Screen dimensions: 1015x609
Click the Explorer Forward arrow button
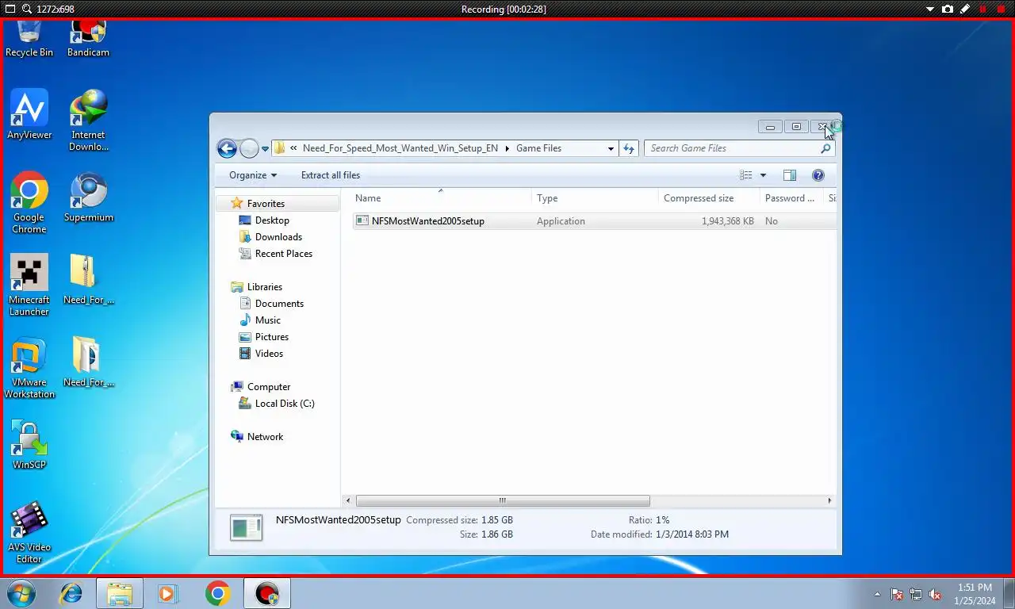(x=249, y=148)
